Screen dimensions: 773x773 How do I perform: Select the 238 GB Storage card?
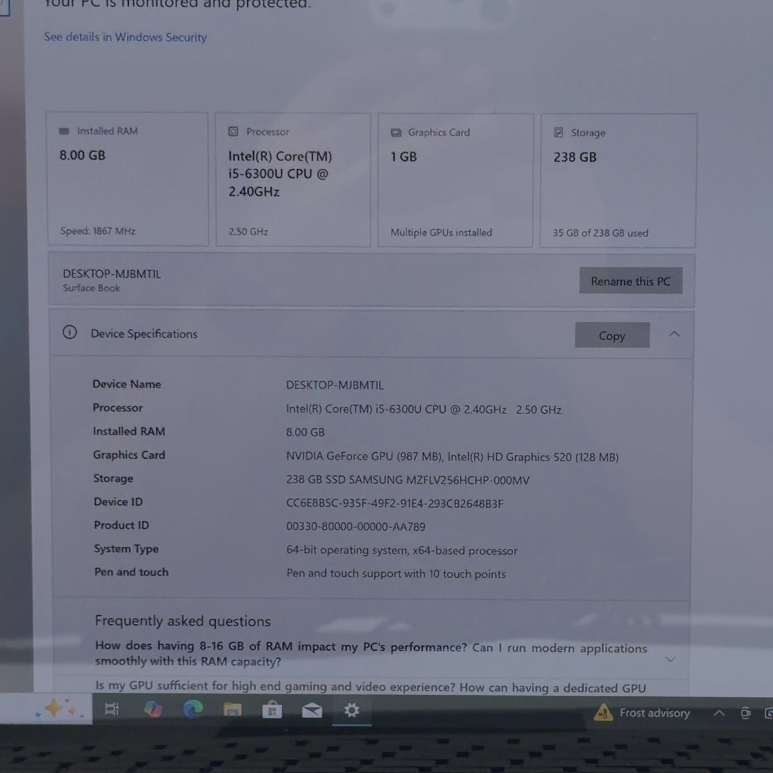point(618,180)
